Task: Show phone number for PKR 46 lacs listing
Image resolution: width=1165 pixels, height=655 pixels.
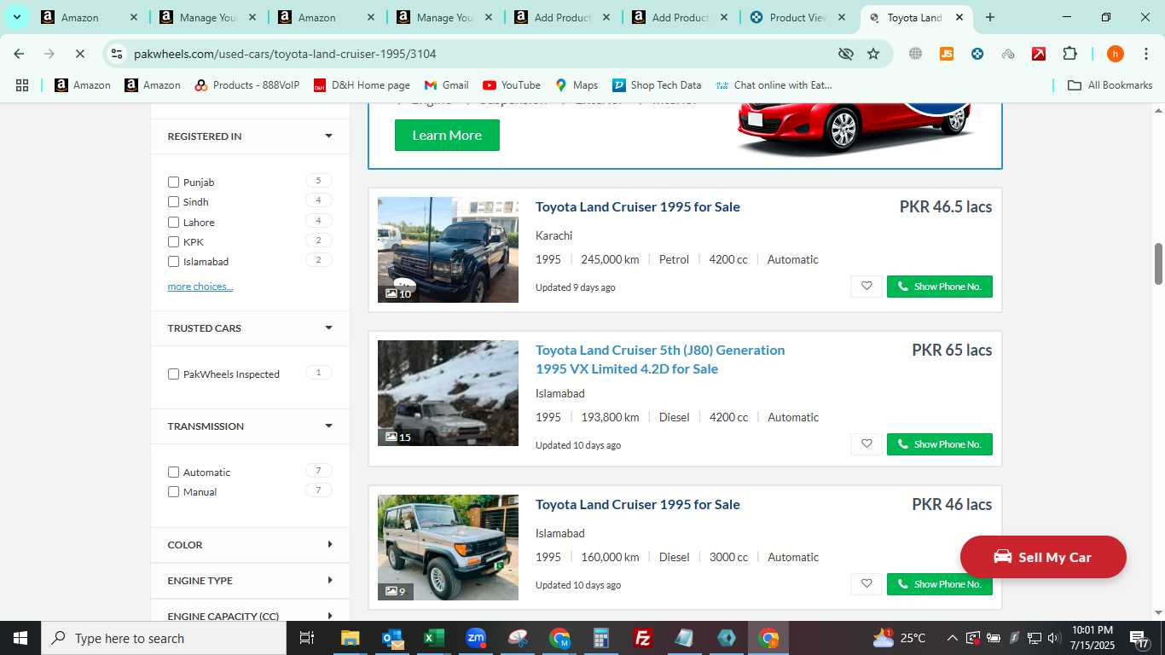Action: (939, 584)
